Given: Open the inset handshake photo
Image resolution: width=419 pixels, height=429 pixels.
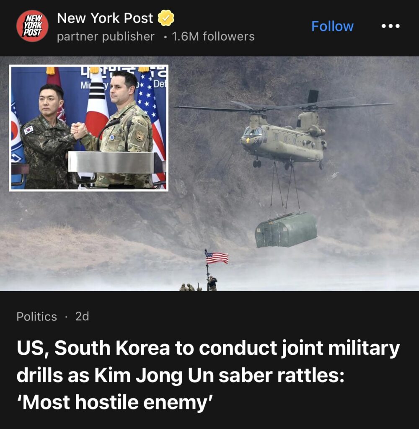Looking at the screenshot, I should click(x=89, y=128).
